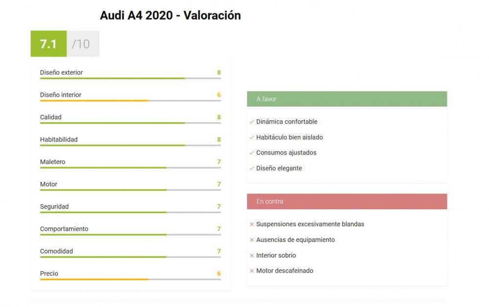Viewport: 489px width, 307px height.
Task: Click the green A favor header
Action: point(347,99)
